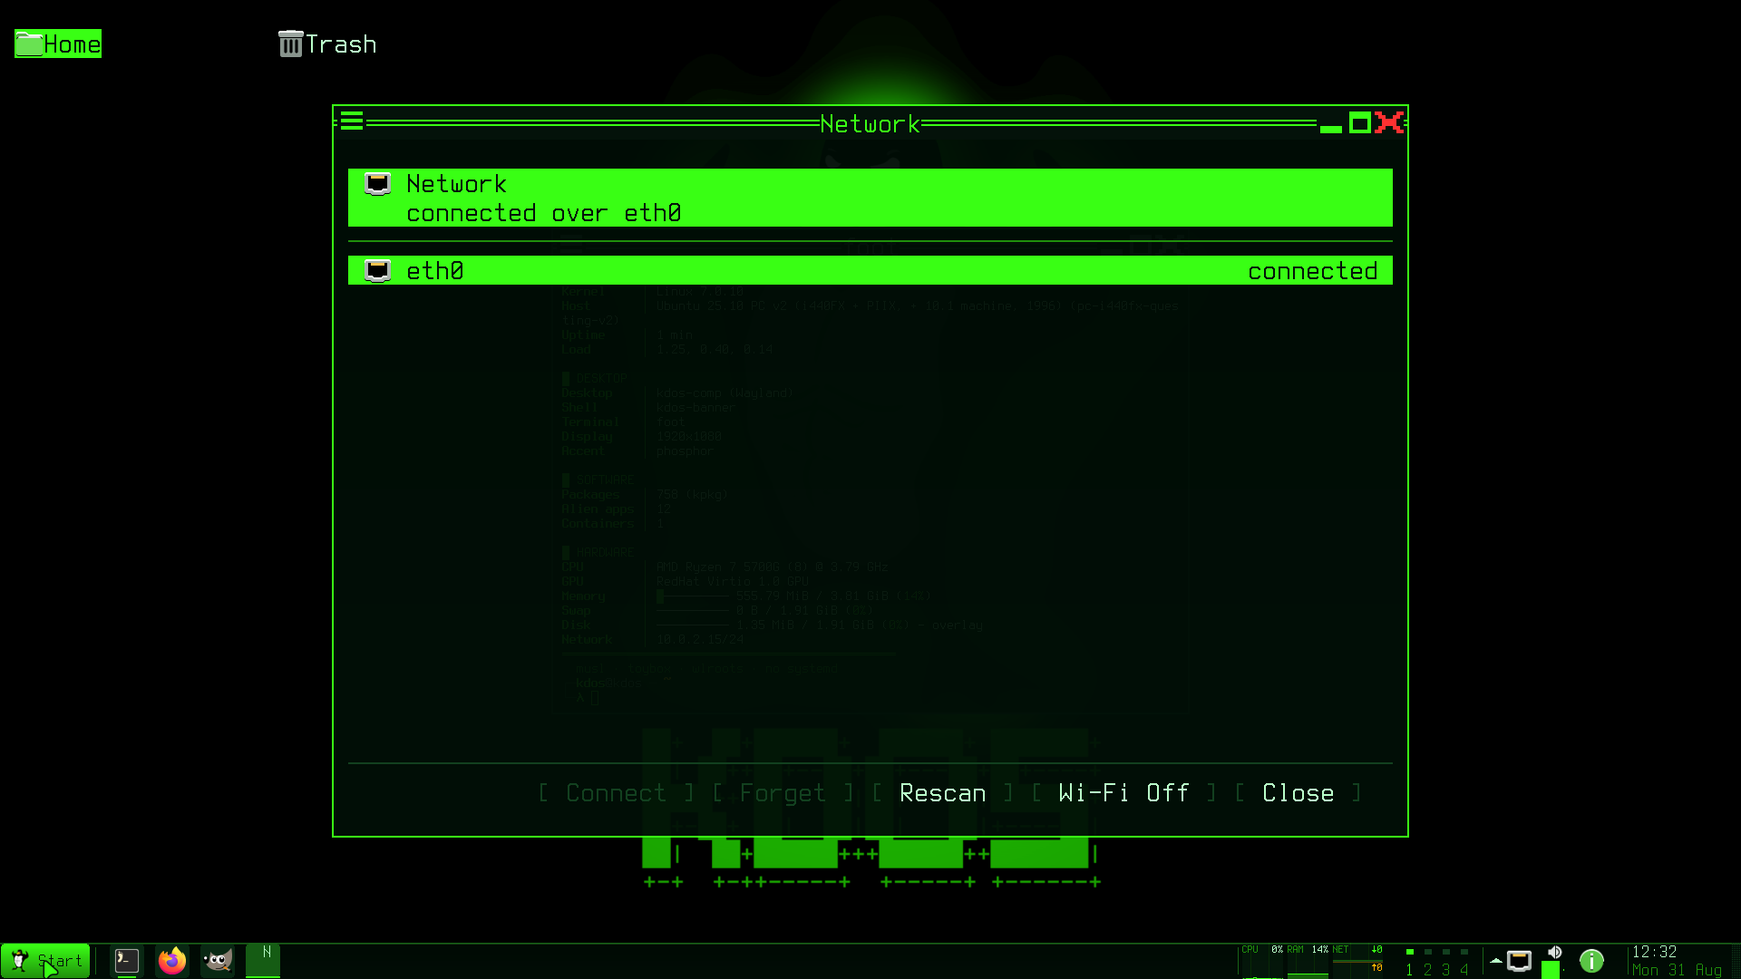Open the network tray icon
Image resolution: width=1741 pixels, height=979 pixels.
pyautogui.click(x=1520, y=961)
